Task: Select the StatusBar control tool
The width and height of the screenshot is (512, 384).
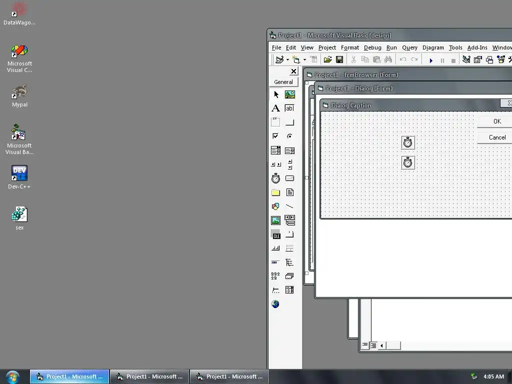Action: coord(289,248)
